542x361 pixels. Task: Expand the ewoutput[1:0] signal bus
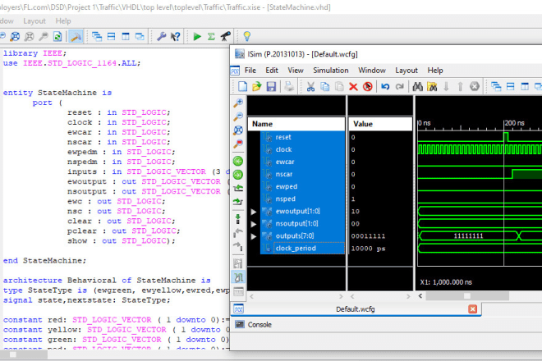[x=254, y=212]
